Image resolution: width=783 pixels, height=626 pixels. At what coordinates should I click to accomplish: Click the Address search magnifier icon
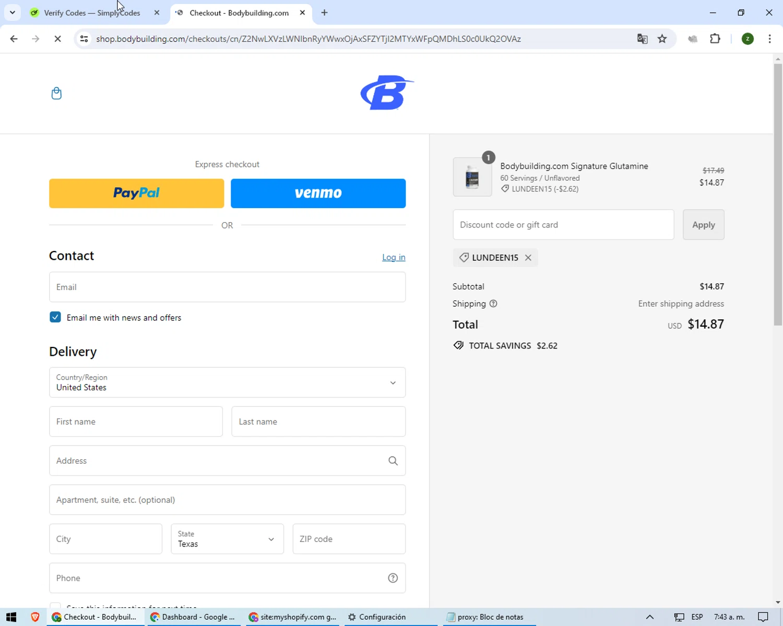pos(393,461)
